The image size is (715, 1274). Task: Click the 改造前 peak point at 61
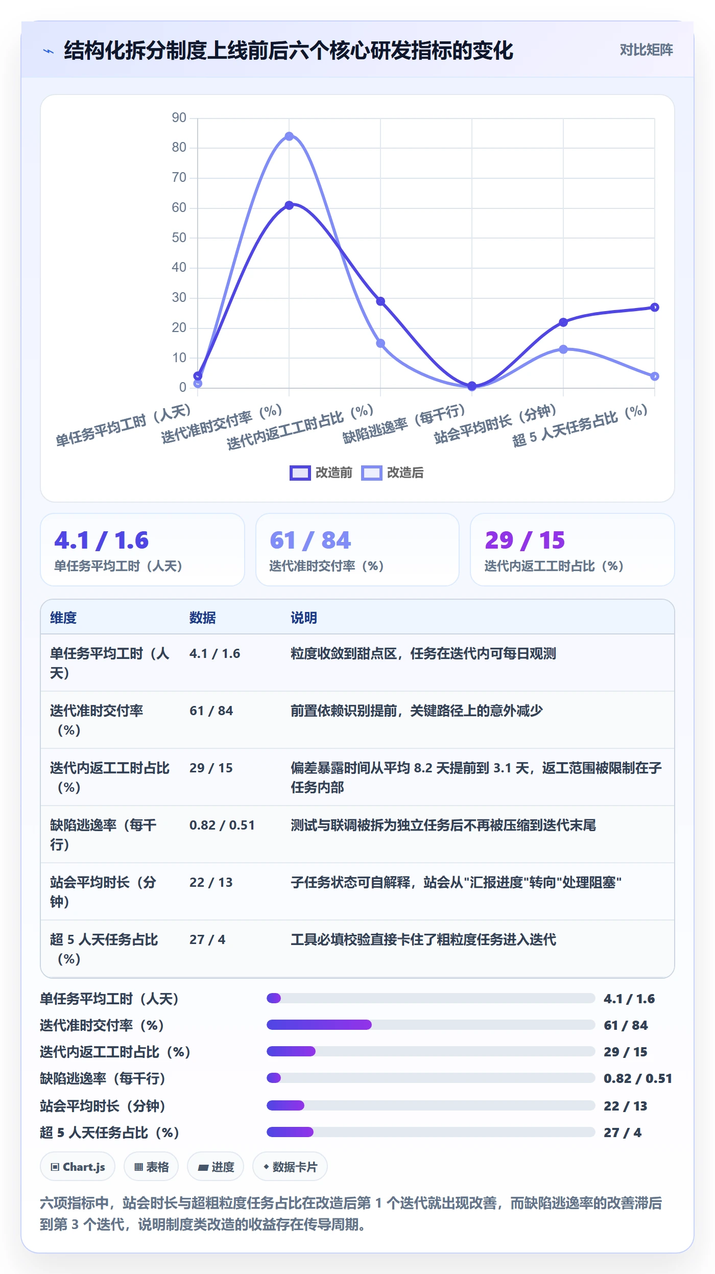[x=289, y=205]
